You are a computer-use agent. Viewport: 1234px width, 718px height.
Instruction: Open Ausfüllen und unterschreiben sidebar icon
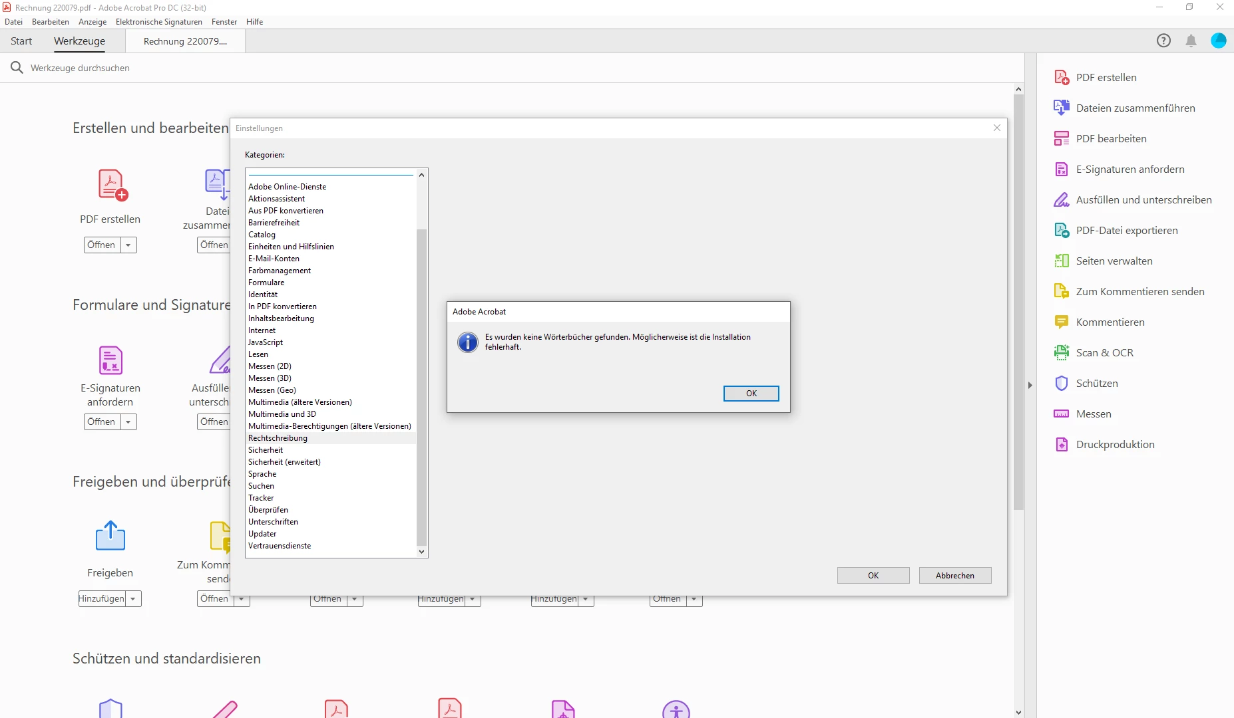pyautogui.click(x=1062, y=199)
